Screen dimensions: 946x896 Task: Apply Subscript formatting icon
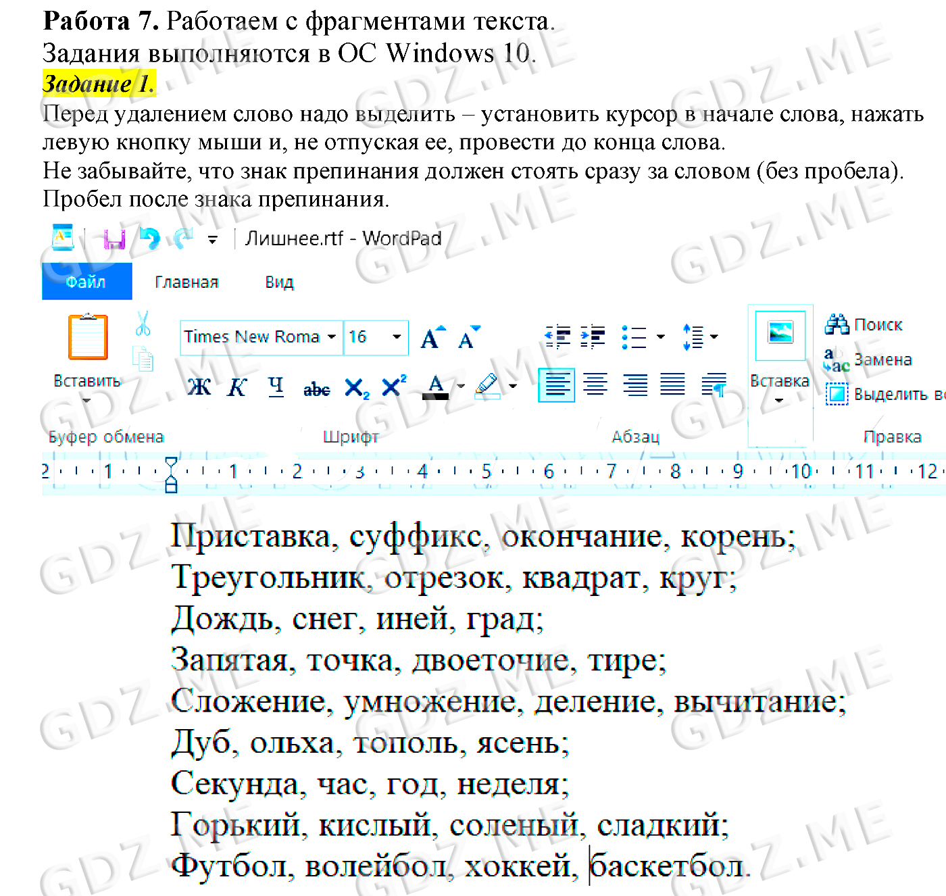(356, 388)
